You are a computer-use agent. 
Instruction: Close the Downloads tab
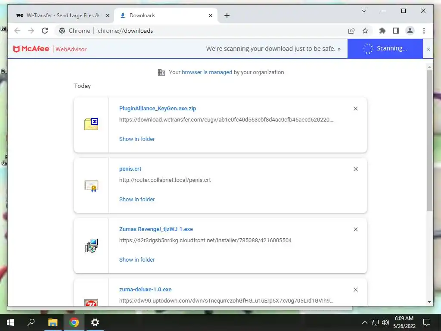coord(210,16)
